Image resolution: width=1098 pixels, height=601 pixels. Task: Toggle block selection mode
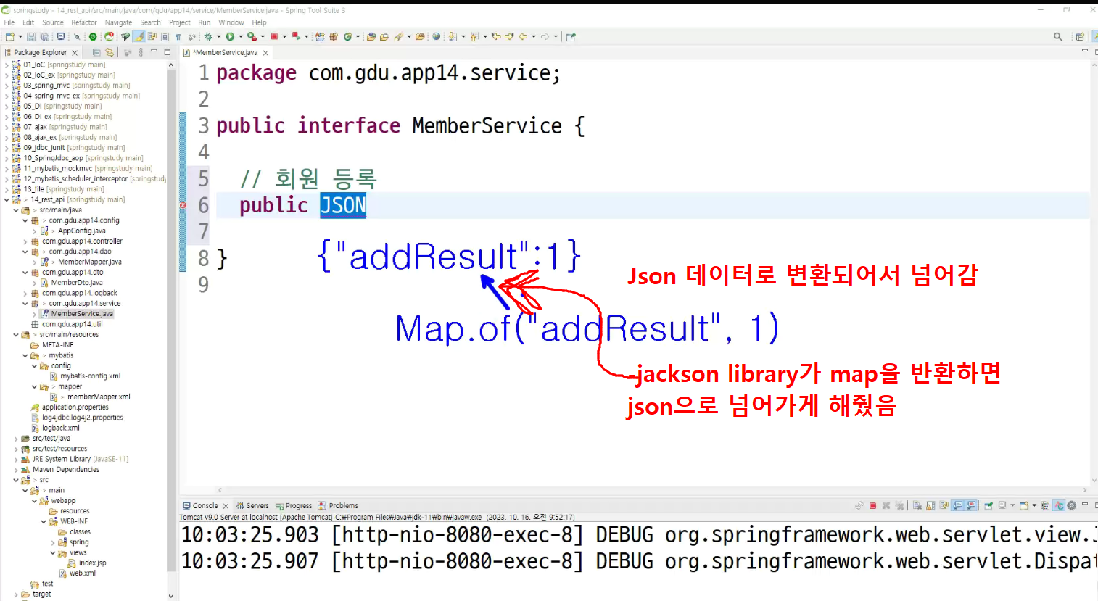(x=165, y=36)
